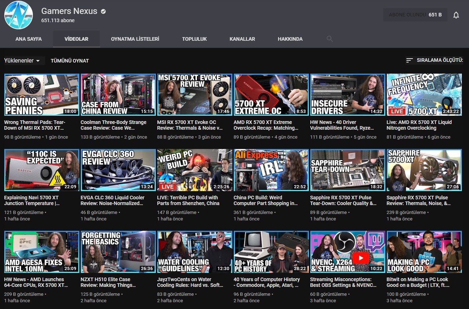Open 40 Years of Computer History title
The width and height of the screenshot is (469, 309).
coord(267,282)
